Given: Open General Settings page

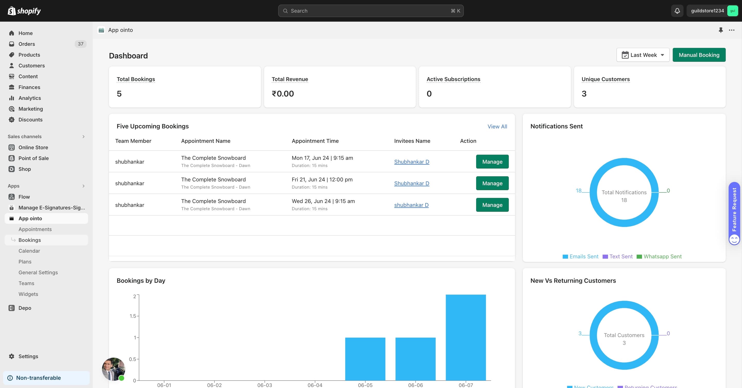Looking at the screenshot, I should (38, 272).
